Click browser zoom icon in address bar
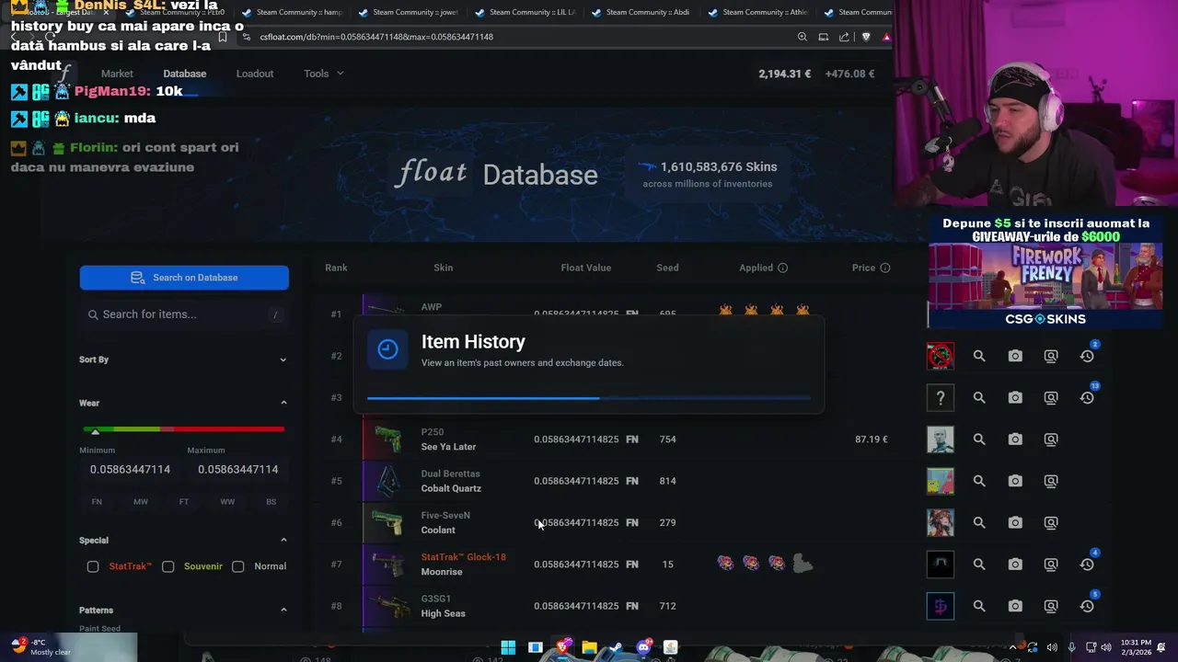The image size is (1178, 662). pyautogui.click(x=803, y=37)
